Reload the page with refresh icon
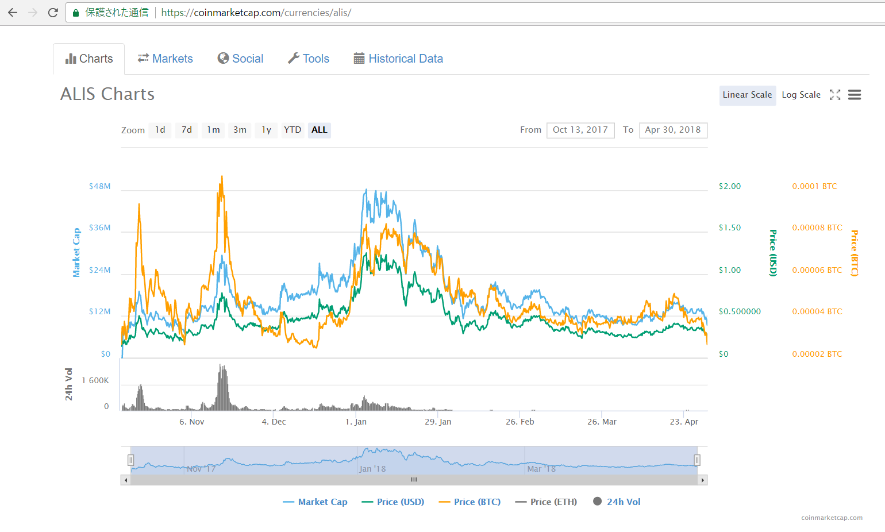Screen dimensions: 885x532 pyautogui.click(x=53, y=13)
